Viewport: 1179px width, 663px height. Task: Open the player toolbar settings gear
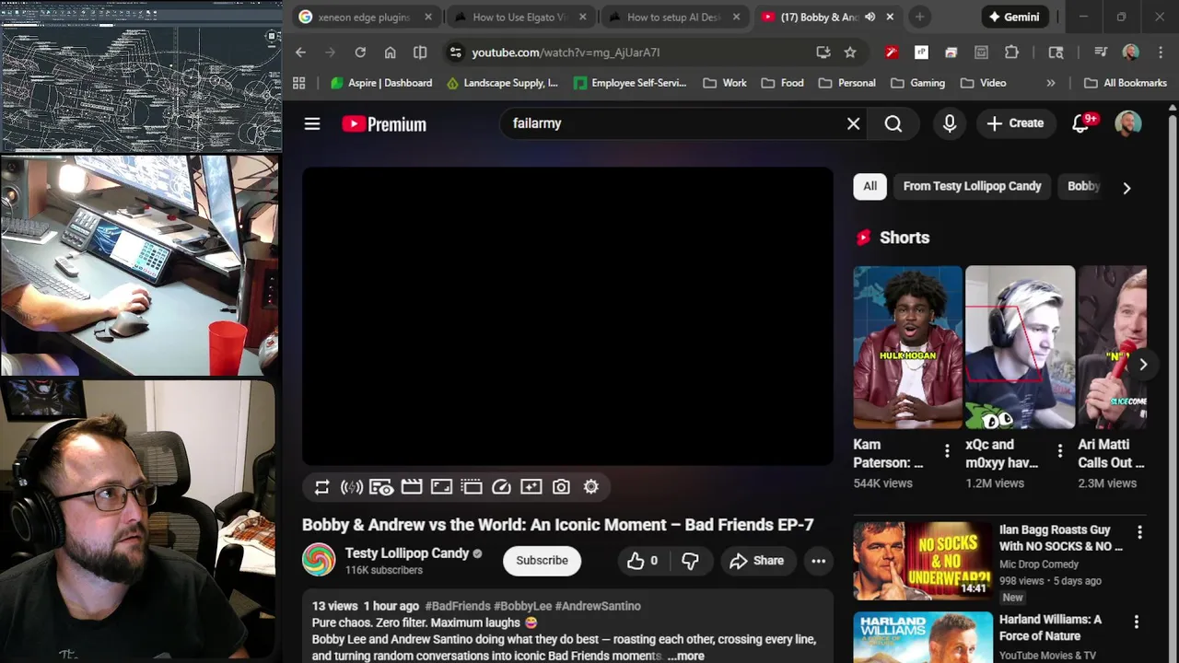[591, 487]
